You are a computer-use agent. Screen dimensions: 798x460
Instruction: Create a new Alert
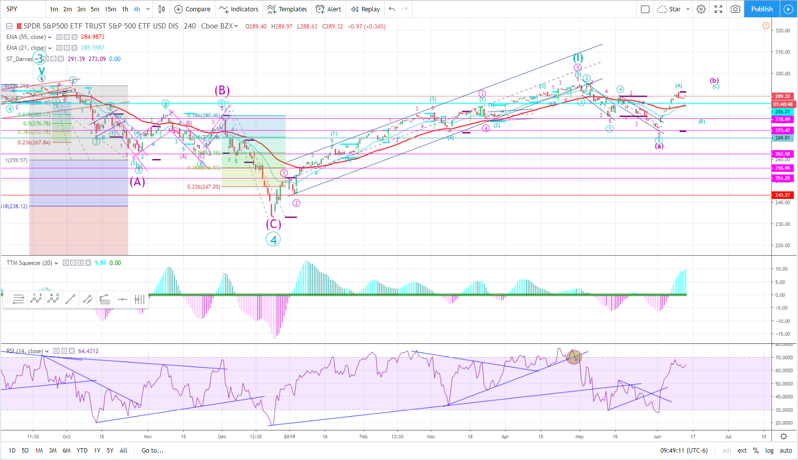point(328,9)
